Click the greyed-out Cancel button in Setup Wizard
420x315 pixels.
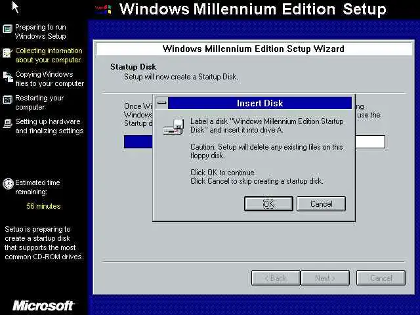point(381,278)
